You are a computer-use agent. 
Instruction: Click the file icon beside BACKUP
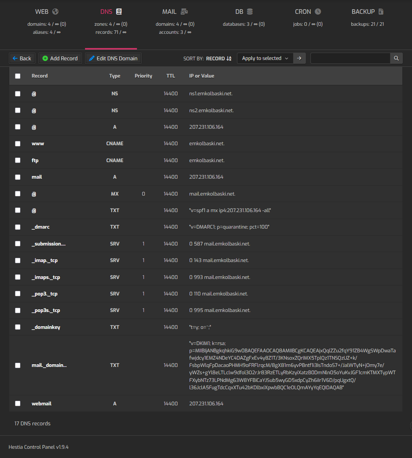click(381, 12)
